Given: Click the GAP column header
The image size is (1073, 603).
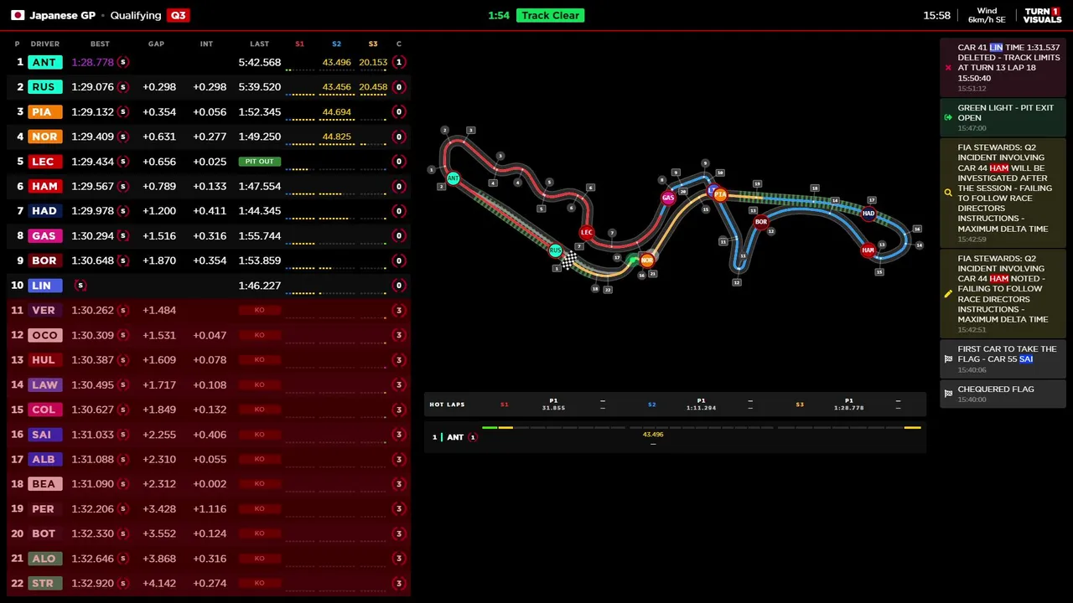Looking at the screenshot, I should point(156,44).
